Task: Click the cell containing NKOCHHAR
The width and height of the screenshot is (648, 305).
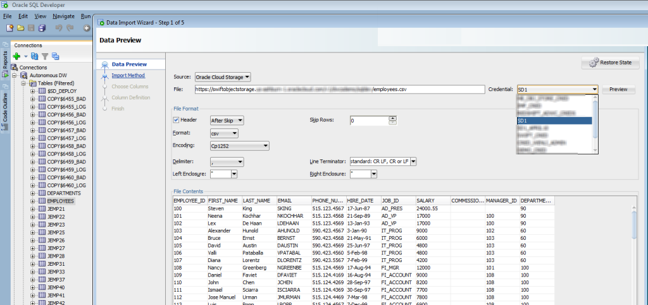Action: 294,216
